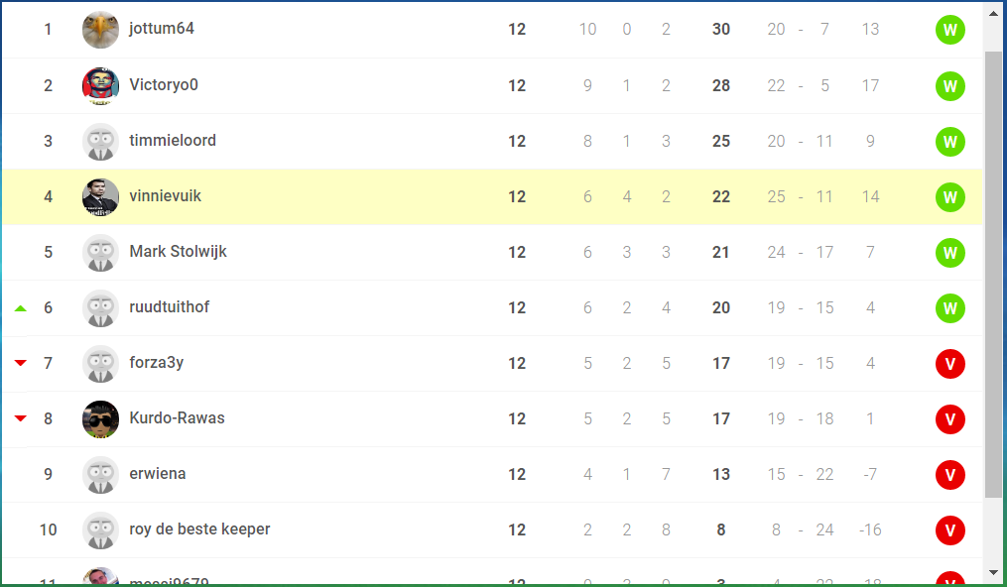Click timmieloord's default avatar icon

click(x=100, y=141)
